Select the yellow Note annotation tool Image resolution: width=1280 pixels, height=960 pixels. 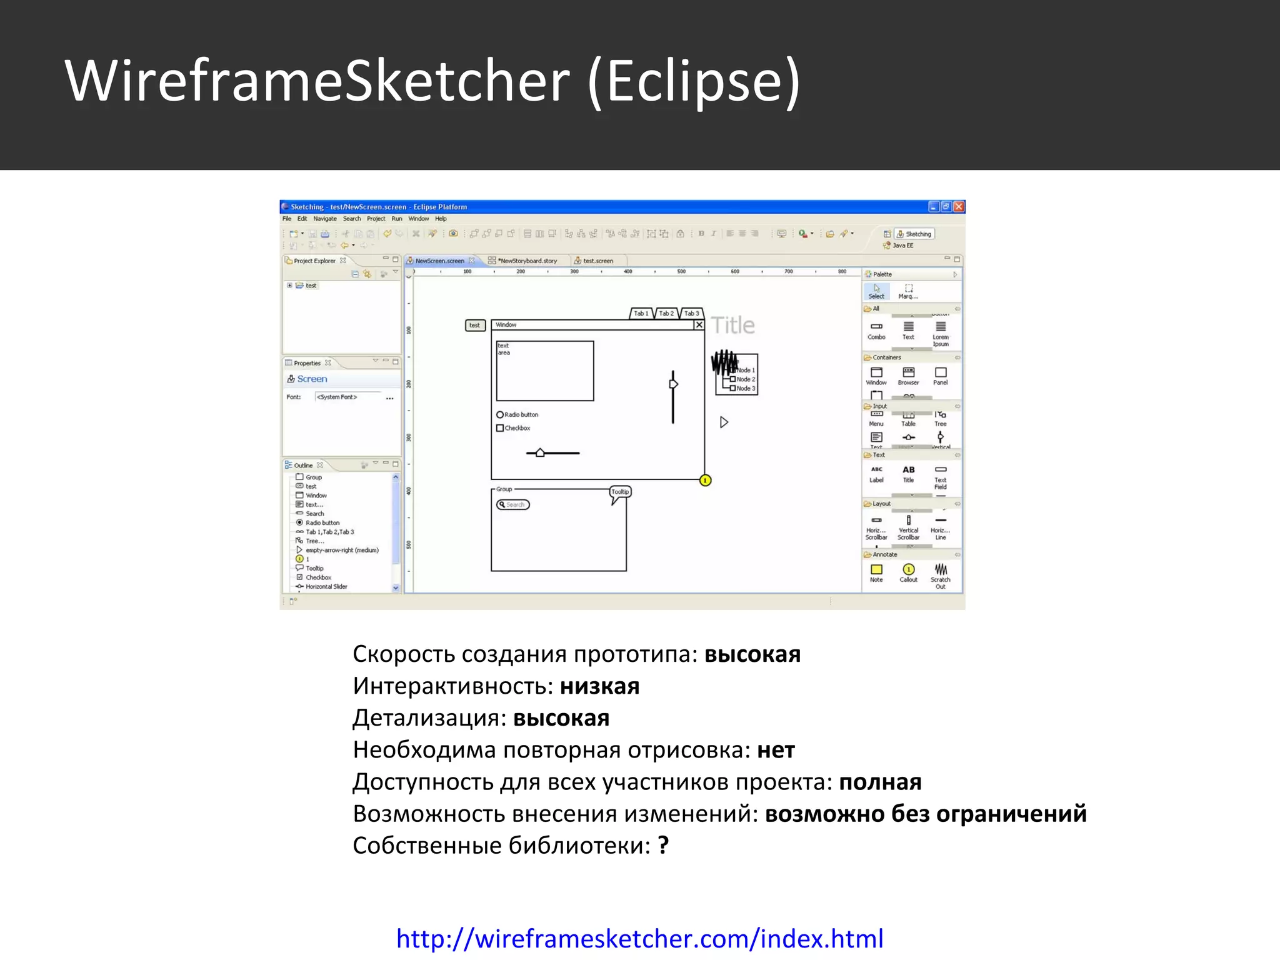876,573
